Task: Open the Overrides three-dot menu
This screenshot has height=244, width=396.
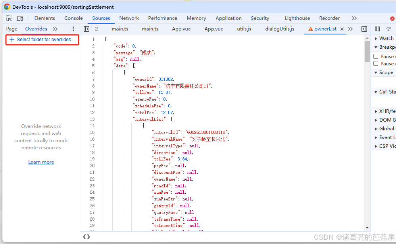Action: 73,29
